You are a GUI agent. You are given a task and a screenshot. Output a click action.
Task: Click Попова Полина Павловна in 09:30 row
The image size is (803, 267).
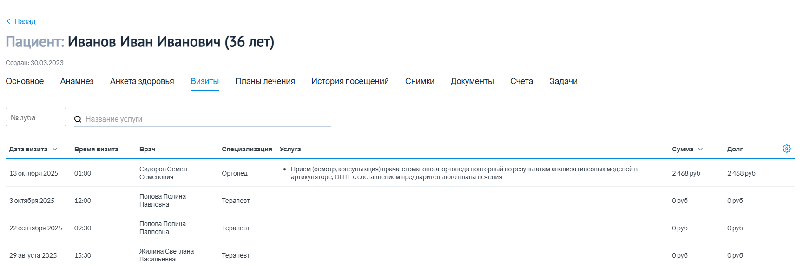pos(163,228)
